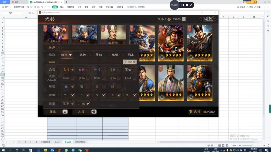Screen dimensions: 271x152
Task: Uncheck the 统御 7+ filter
Action: (73, 95)
